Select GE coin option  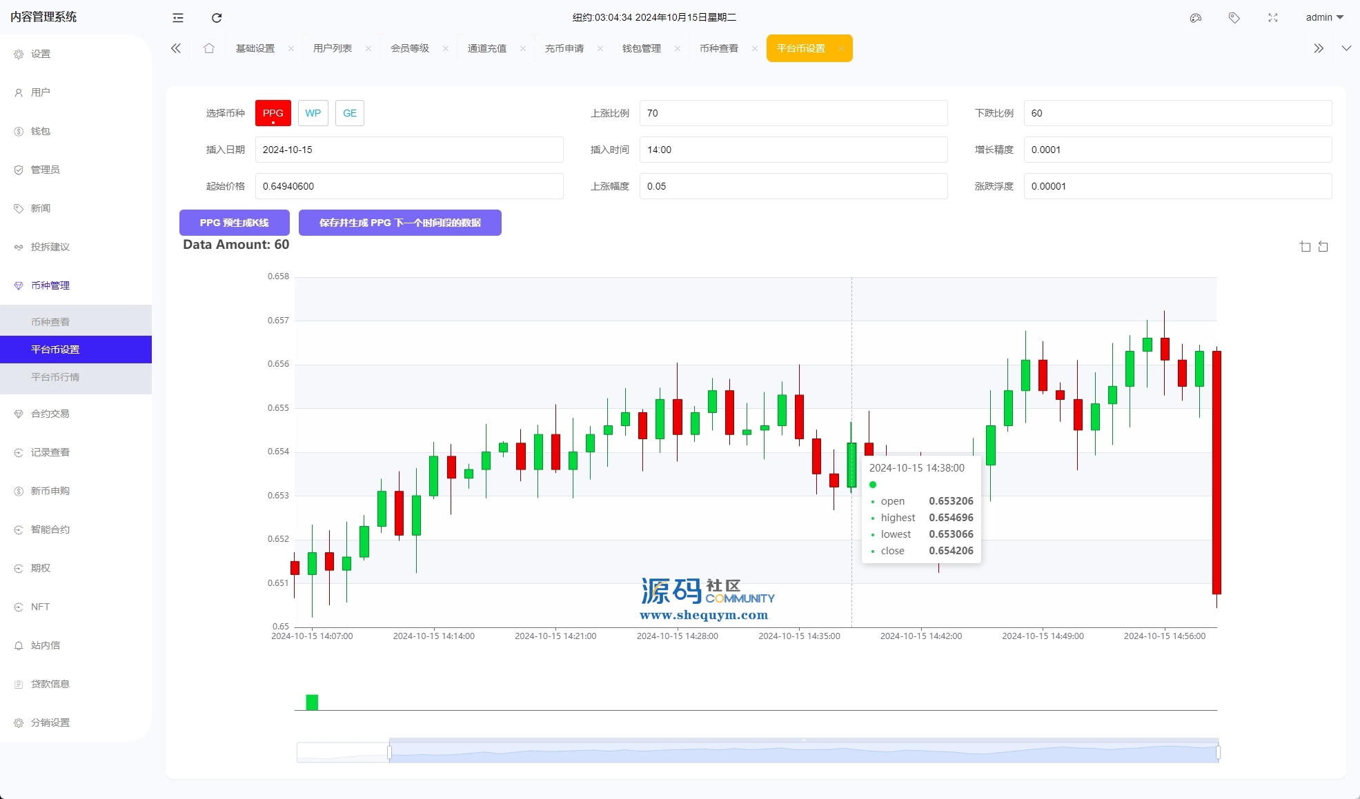350,113
